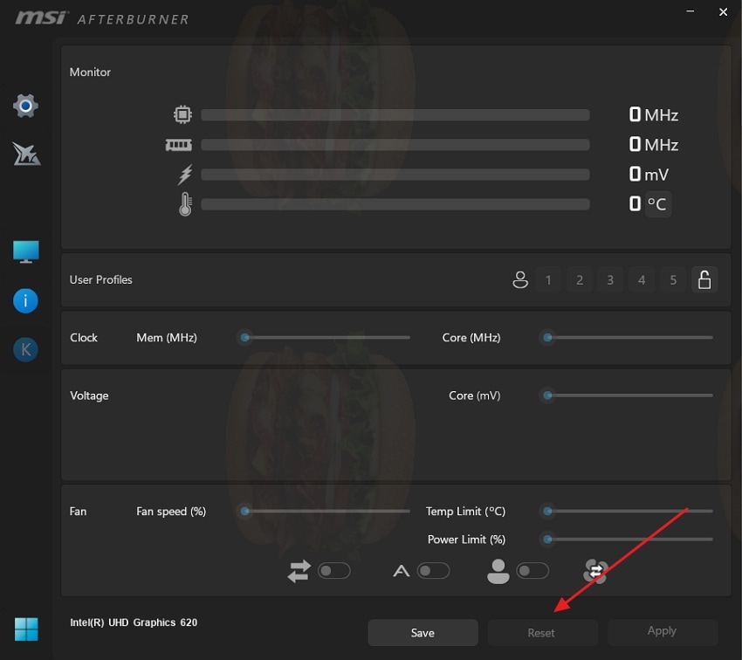This screenshot has height=660, width=742.
Task: Click the user-defined fan person icon
Action: (x=498, y=571)
